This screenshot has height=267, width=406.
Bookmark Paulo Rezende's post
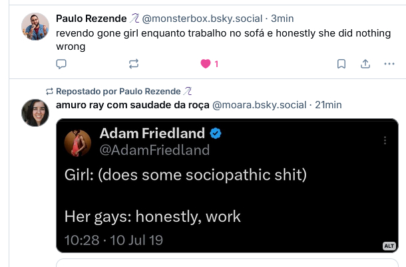(x=341, y=64)
